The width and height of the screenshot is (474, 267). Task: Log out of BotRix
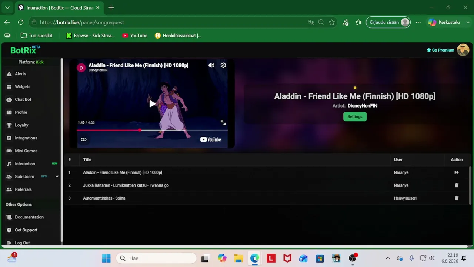22,243
